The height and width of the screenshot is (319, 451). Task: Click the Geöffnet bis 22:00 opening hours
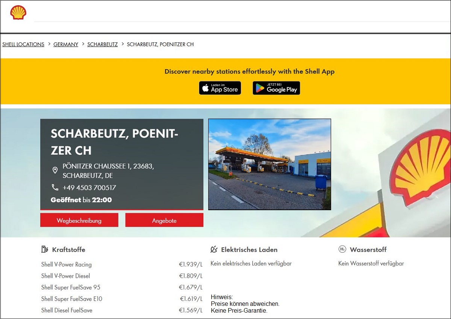81,200
